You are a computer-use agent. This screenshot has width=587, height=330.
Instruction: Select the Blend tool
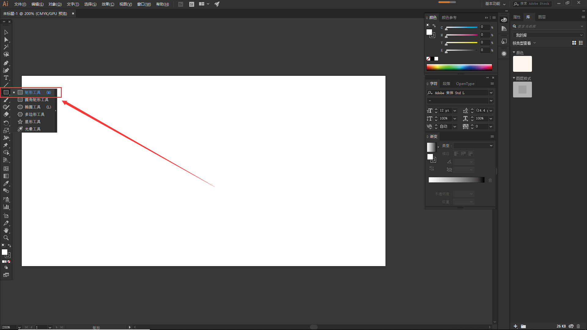pyautogui.click(x=6, y=191)
